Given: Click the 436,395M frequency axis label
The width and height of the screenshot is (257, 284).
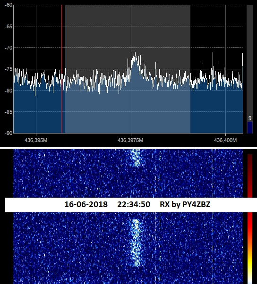Looking at the screenshot, I should [x=36, y=140].
